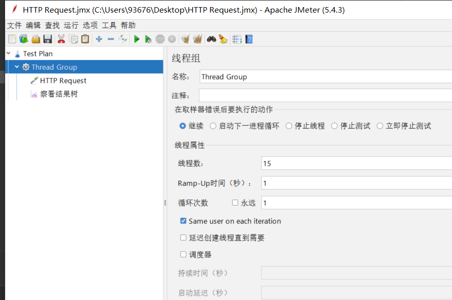The height and width of the screenshot is (300, 452).
Task: Collapse the Thread Group tree node
Action: (x=17, y=67)
